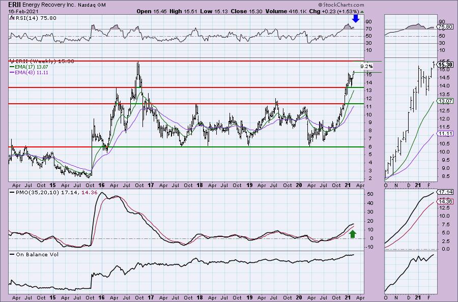Select the On Balance Vol legend

pyautogui.click(x=34, y=254)
